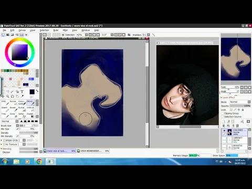Toggle the preserve opacity lock
This screenshot has width=252, height=189.
click(x=231, y=110)
